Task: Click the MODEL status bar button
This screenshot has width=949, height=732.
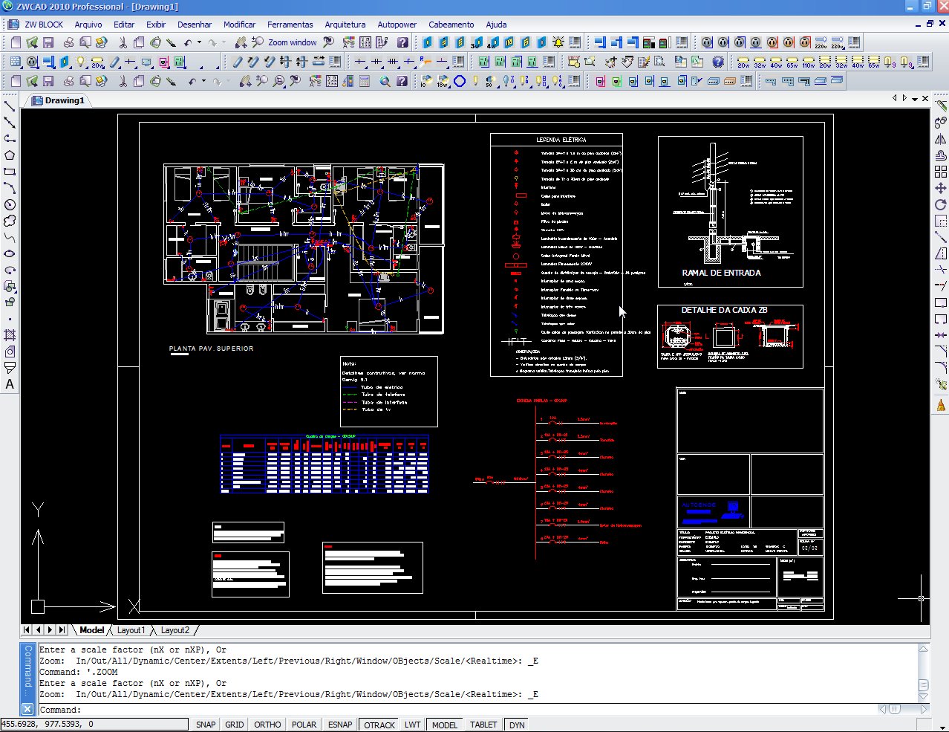Action: [x=445, y=725]
